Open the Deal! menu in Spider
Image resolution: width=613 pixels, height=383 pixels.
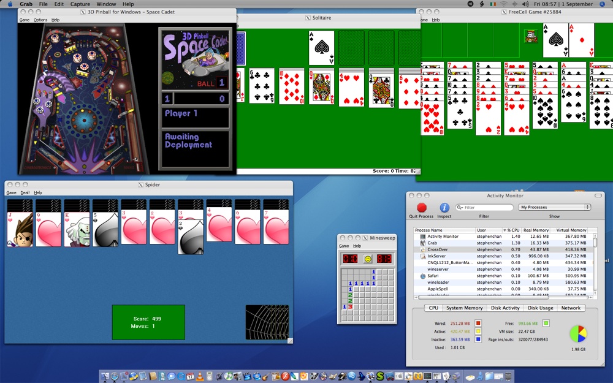[25, 192]
